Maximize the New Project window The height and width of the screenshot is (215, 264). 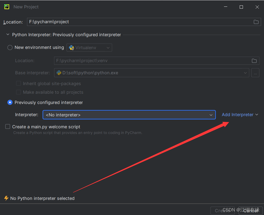point(241,7)
